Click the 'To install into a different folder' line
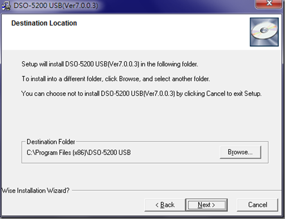 tap(116, 79)
